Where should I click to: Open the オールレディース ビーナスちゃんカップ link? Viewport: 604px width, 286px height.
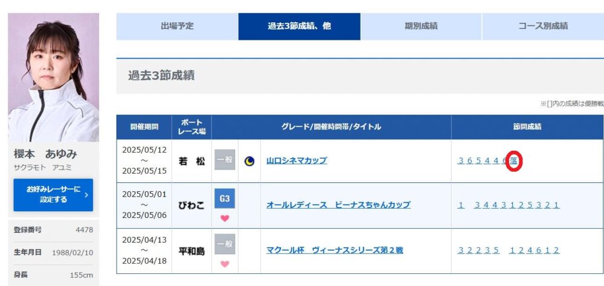pyautogui.click(x=338, y=205)
